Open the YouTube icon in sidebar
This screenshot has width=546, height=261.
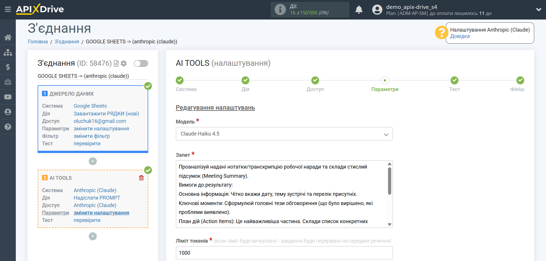click(8, 97)
